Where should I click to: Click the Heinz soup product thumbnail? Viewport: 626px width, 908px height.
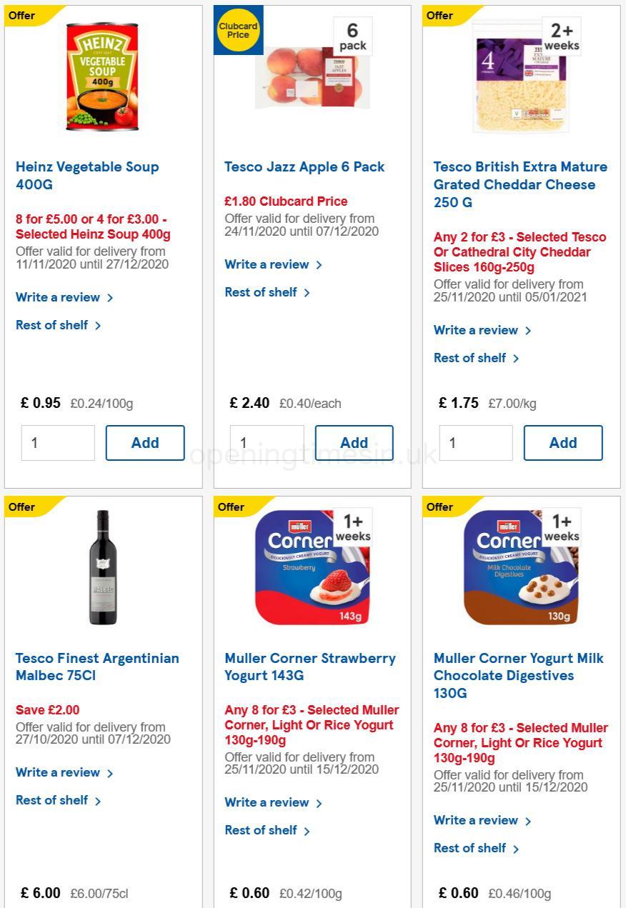tap(102, 76)
